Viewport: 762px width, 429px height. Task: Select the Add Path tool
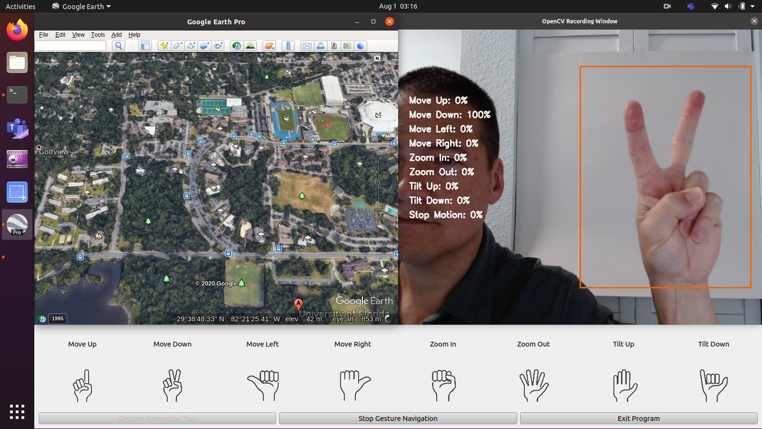[x=191, y=46]
